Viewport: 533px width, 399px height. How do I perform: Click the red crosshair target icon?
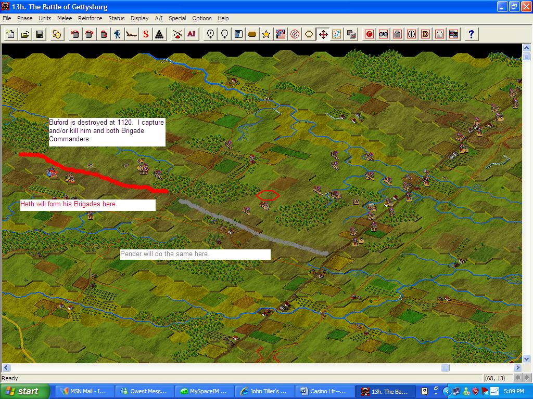coord(295,34)
